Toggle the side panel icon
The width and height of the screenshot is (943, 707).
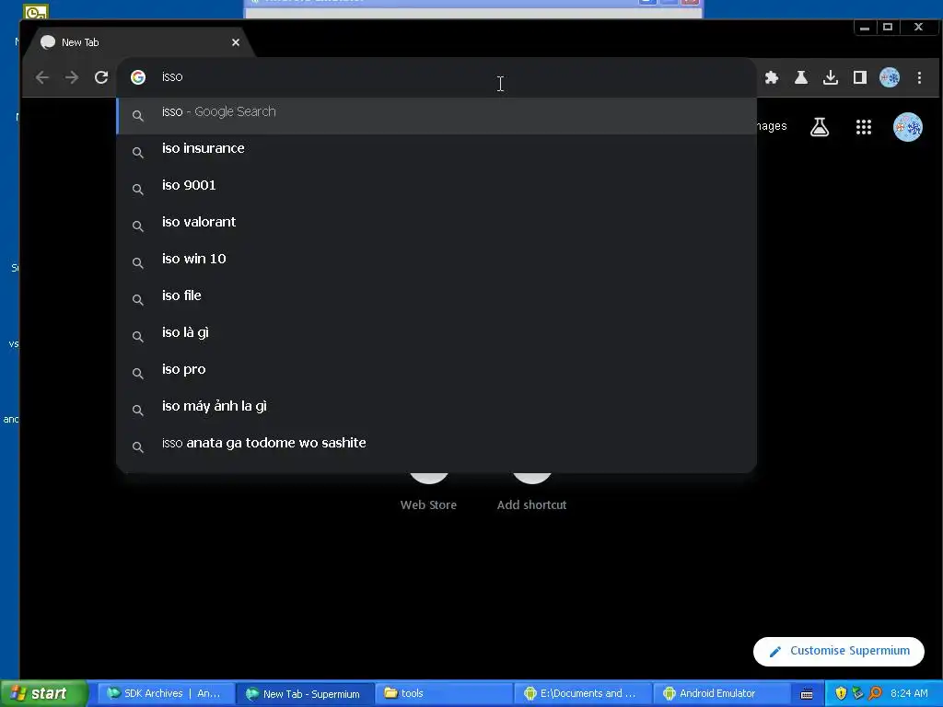[x=860, y=77]
